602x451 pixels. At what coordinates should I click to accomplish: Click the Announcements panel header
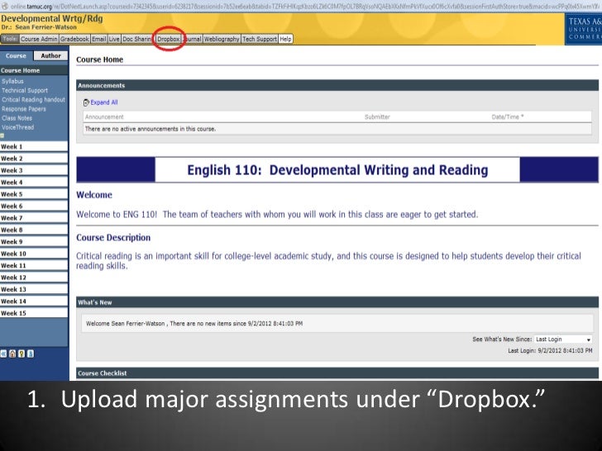click(x=337, y=86)
